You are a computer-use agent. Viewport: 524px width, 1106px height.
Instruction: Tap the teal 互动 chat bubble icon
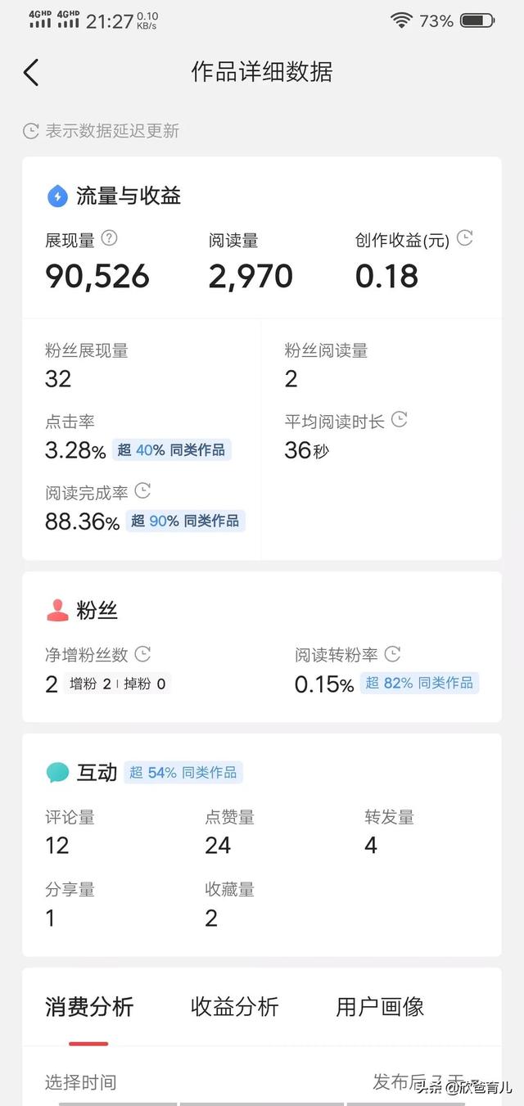click(57, 772)
